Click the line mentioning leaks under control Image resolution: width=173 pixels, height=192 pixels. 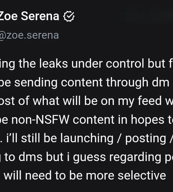(86, 64)
